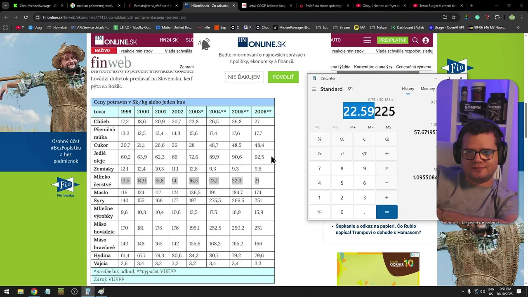
Task: Open the Stream bookmark folder
Action: click(x=341, y=28)
